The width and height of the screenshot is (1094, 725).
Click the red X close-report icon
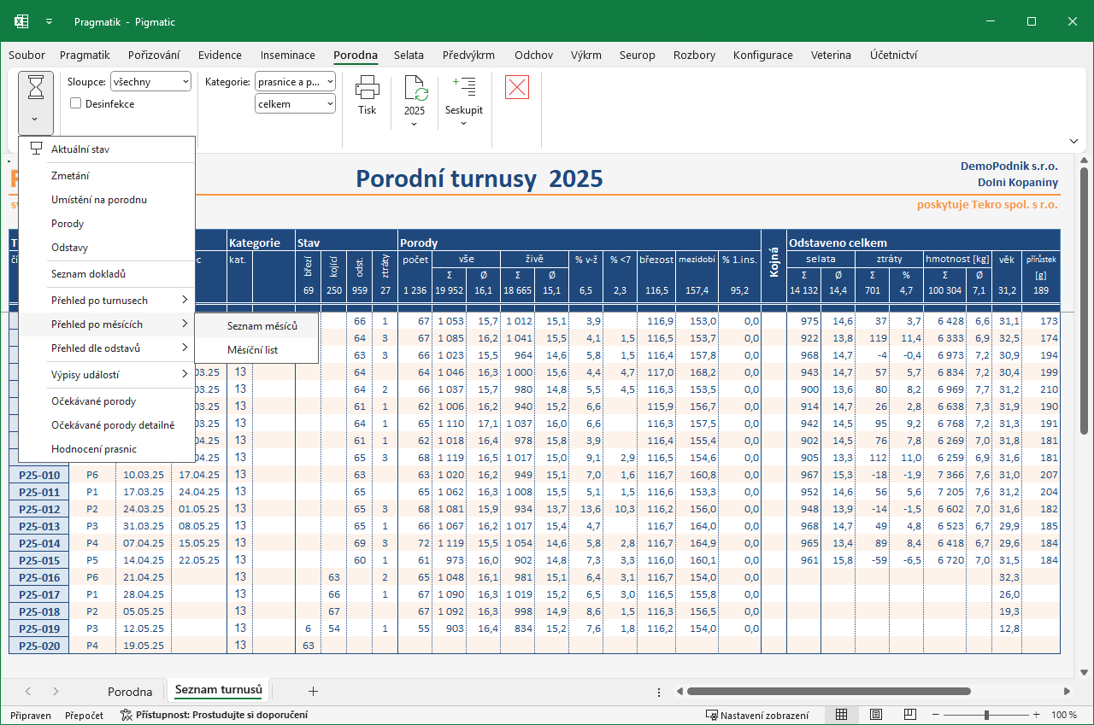click(x=517, y=87)
